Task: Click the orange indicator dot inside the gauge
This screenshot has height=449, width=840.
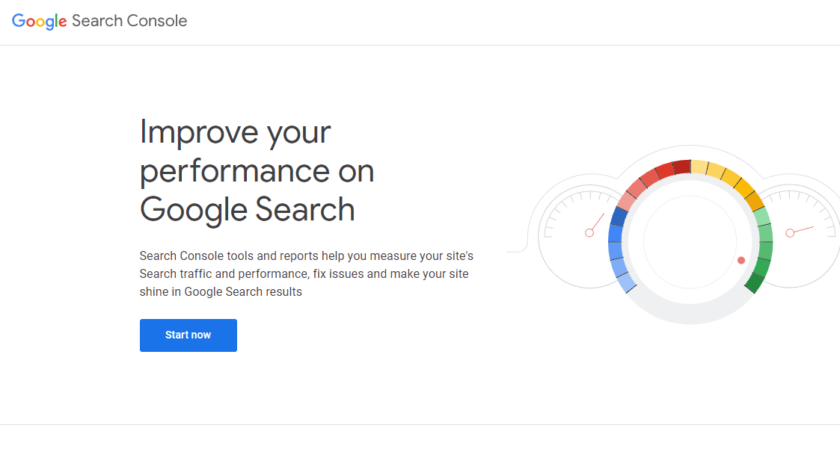Action: (x=741, y=260)
